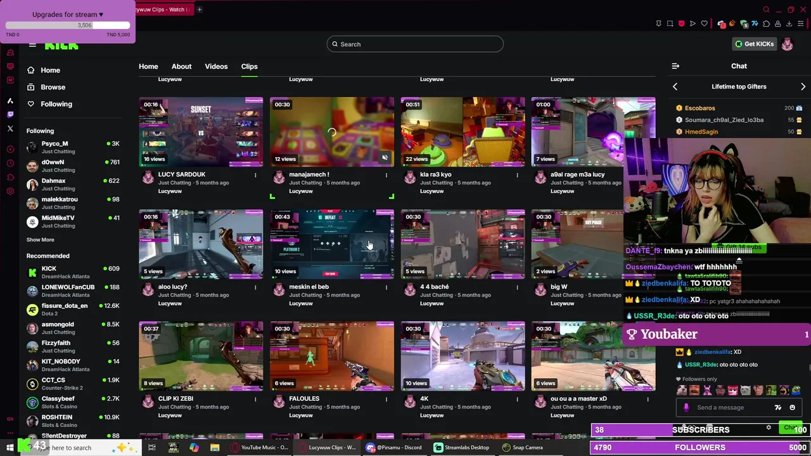
Task: Switch to the Videos tab
Action: point(216,66)
